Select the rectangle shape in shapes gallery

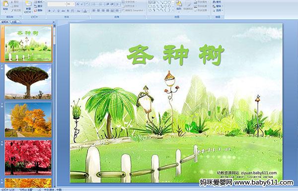pos(166,2)
